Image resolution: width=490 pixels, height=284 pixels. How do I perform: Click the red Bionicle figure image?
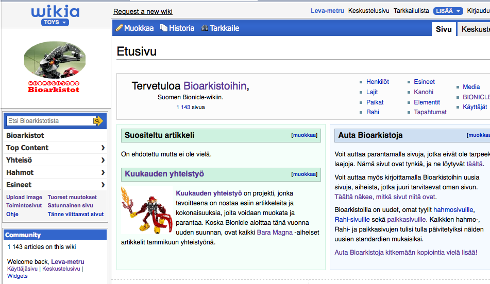coord(146,210)
